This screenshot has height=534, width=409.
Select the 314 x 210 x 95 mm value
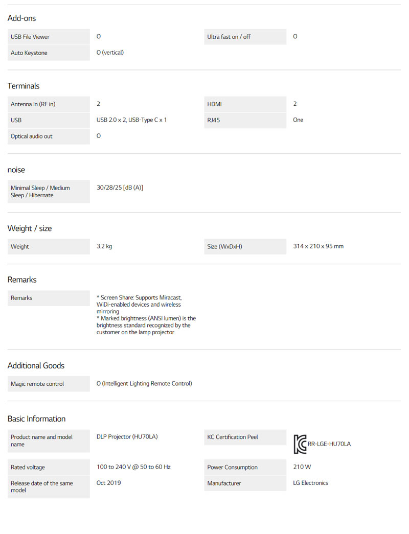[x=318, y=246]
